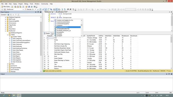Click the Database Engine Query icon
173x97 pixels.
pyautogui.click(x=12, y=7)
